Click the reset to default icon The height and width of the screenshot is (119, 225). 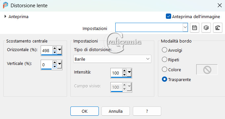click(x=218, y=27)
